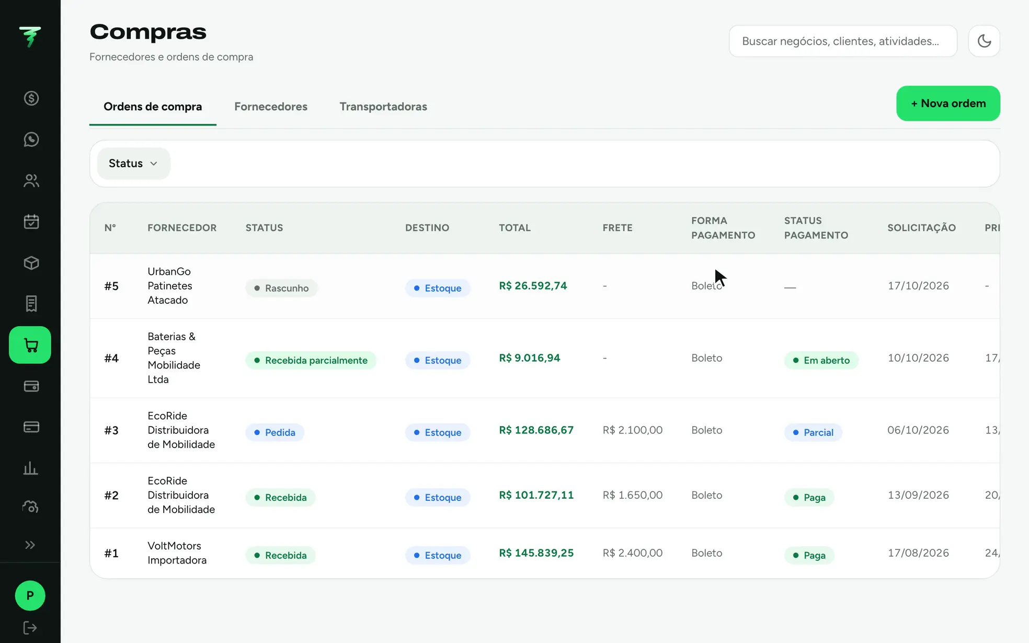
Task: Click Paga badge in order #1 row
Action: tap(809, 555)
